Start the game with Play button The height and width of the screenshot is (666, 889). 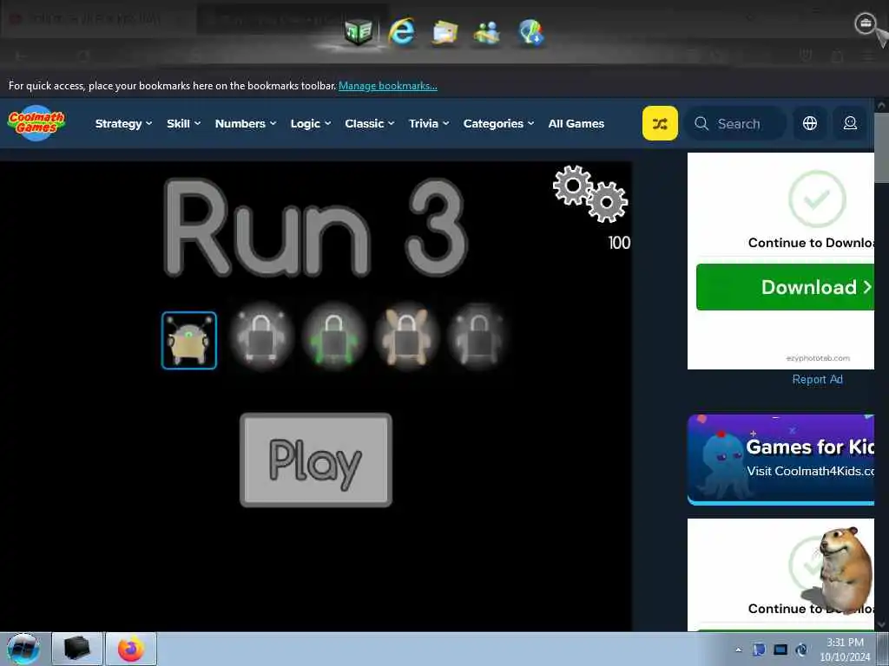[x=316, y=460]
